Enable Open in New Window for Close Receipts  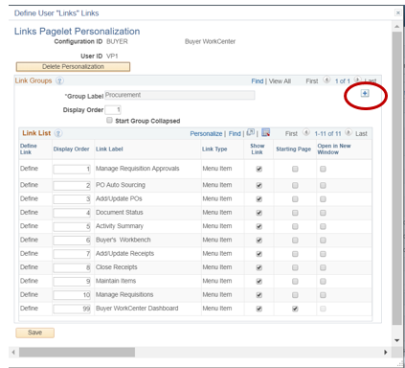point(323,267)
